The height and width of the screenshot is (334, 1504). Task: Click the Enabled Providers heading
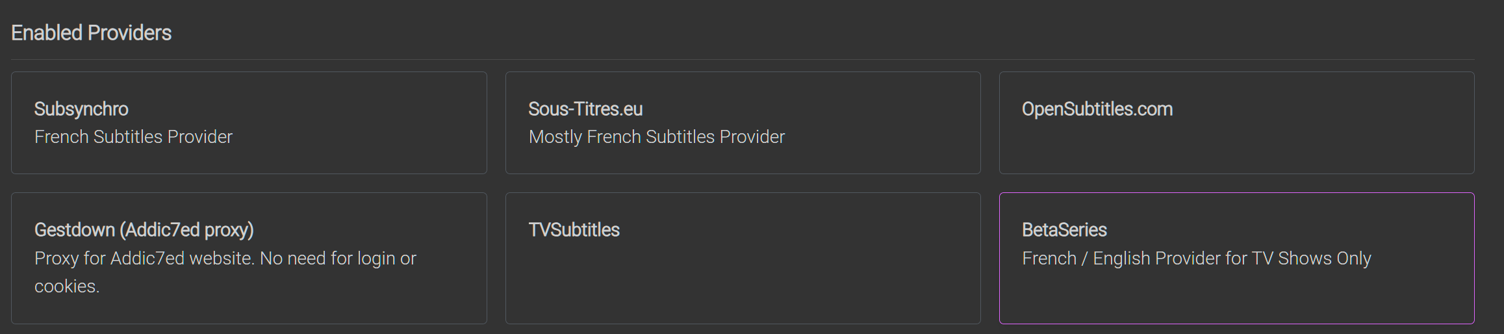pos(91,33)
